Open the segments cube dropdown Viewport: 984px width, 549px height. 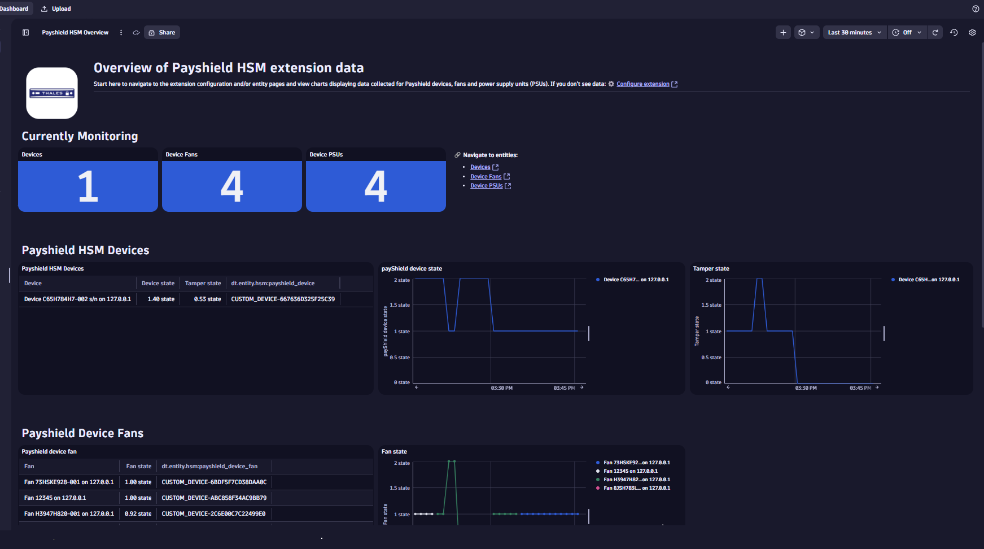pyautogui.click(x=806, y=32)
